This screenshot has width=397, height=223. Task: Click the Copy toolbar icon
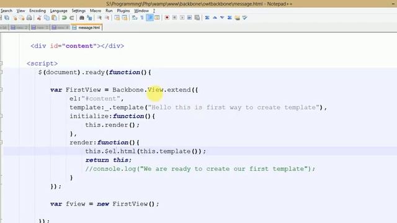(47, 18)
